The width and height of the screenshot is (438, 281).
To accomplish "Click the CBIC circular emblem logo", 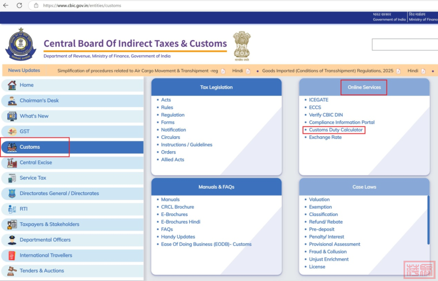I will pos(21,44).
